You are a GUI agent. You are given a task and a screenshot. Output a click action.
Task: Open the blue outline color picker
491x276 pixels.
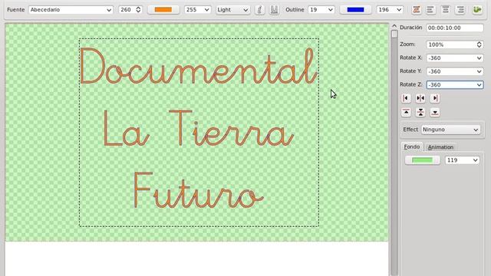(355, 10)
